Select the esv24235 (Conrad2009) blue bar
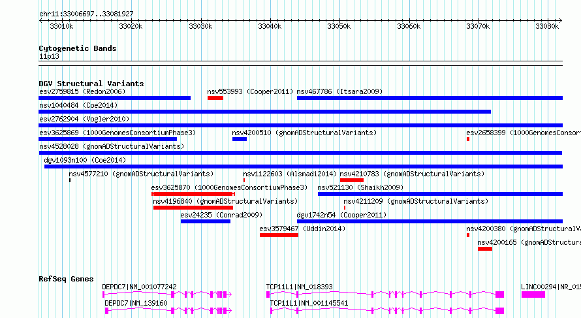Screen dimensions: 581x318 [206, 221]
